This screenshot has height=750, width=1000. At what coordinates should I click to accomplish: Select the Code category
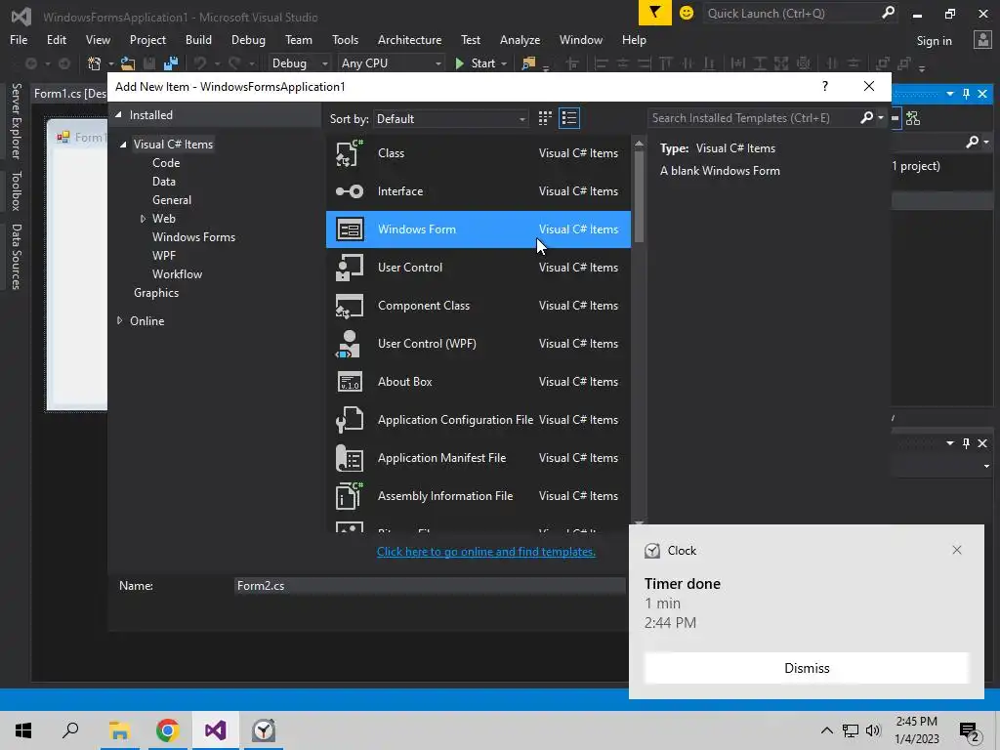(x=166, y=163)
